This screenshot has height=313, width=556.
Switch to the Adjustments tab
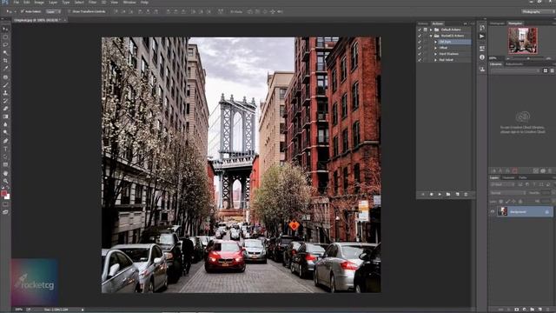coord(513,64)
